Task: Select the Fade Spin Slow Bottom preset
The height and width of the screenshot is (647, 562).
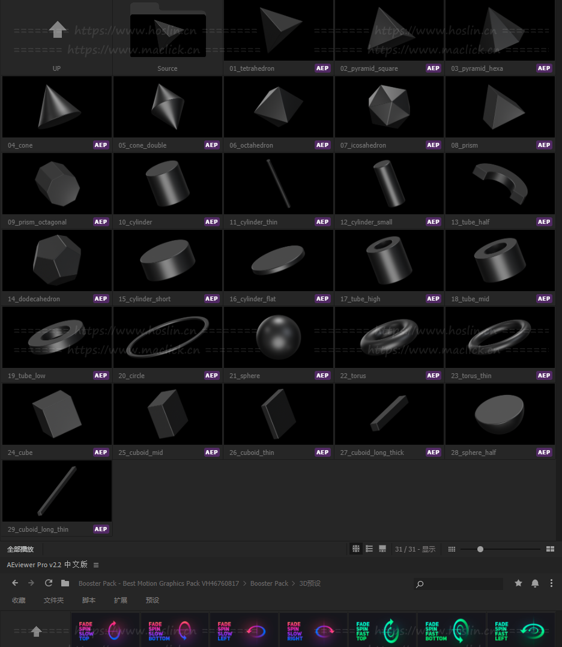Action: tap(175, 630)
